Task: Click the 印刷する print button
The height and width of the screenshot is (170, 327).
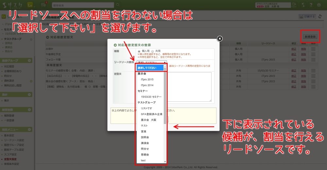Action: [307, 16]
